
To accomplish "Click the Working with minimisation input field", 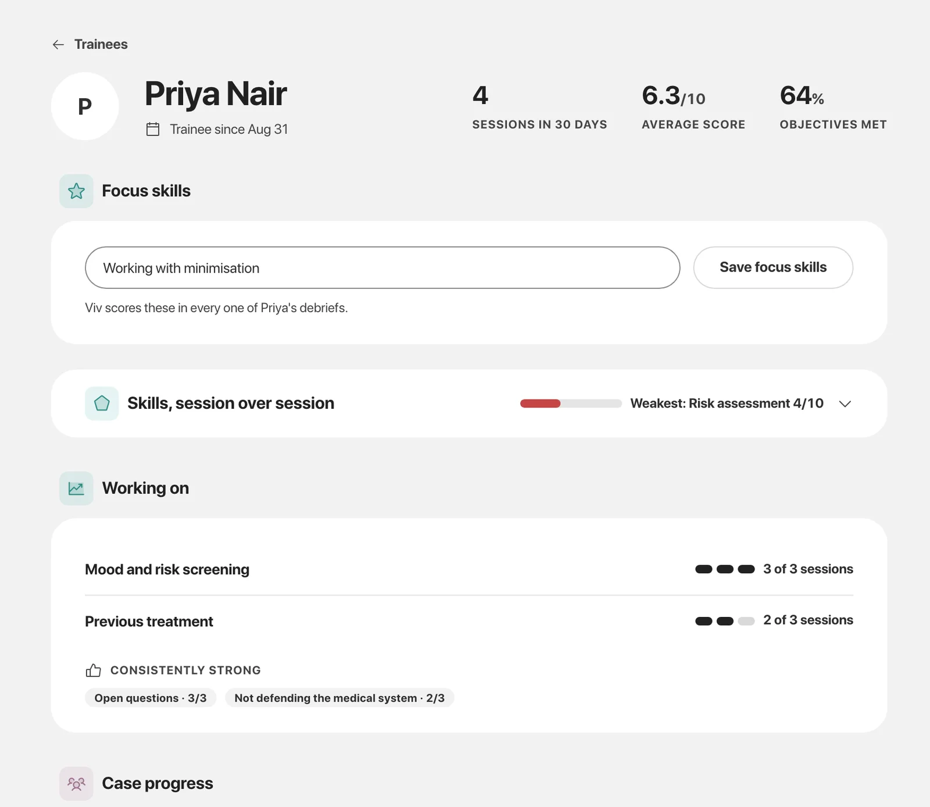I will click(382, 267).
